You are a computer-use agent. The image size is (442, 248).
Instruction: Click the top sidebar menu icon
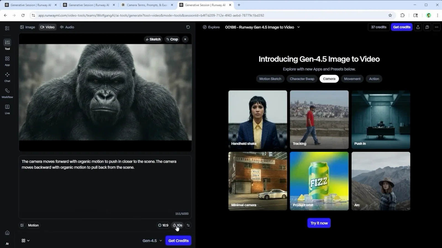(x=7, y=28)
